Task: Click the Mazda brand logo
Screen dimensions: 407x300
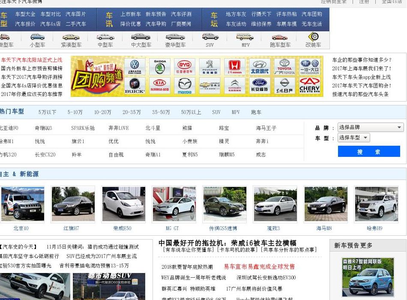Action: tap(185, 86)
